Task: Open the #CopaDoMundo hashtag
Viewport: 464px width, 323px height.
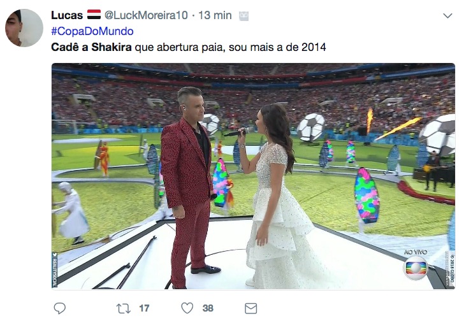Action: click(92, 31)
